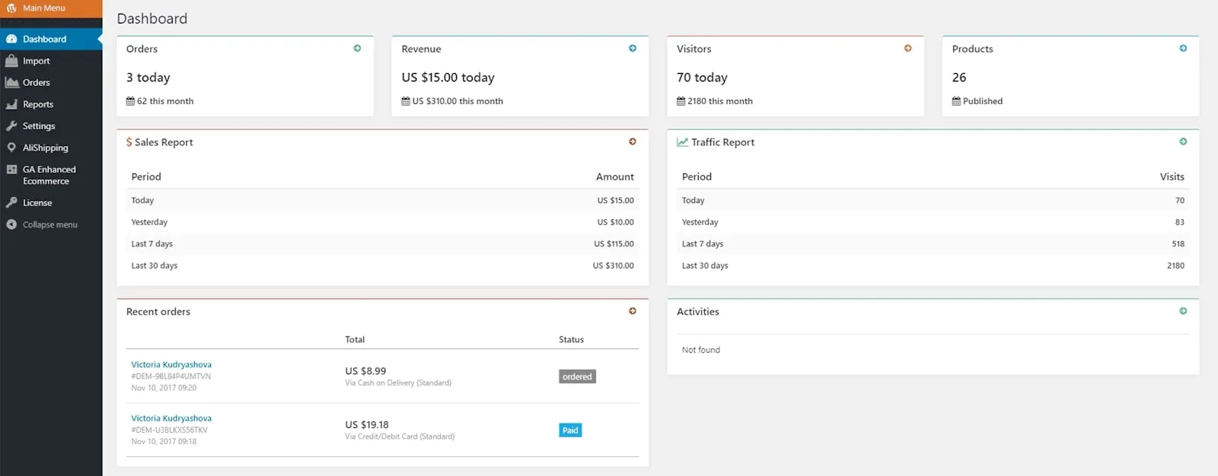Screen dimensions: 1218x476
Task: Click the green arrow on Orders card
Action: tap(357, 48)
